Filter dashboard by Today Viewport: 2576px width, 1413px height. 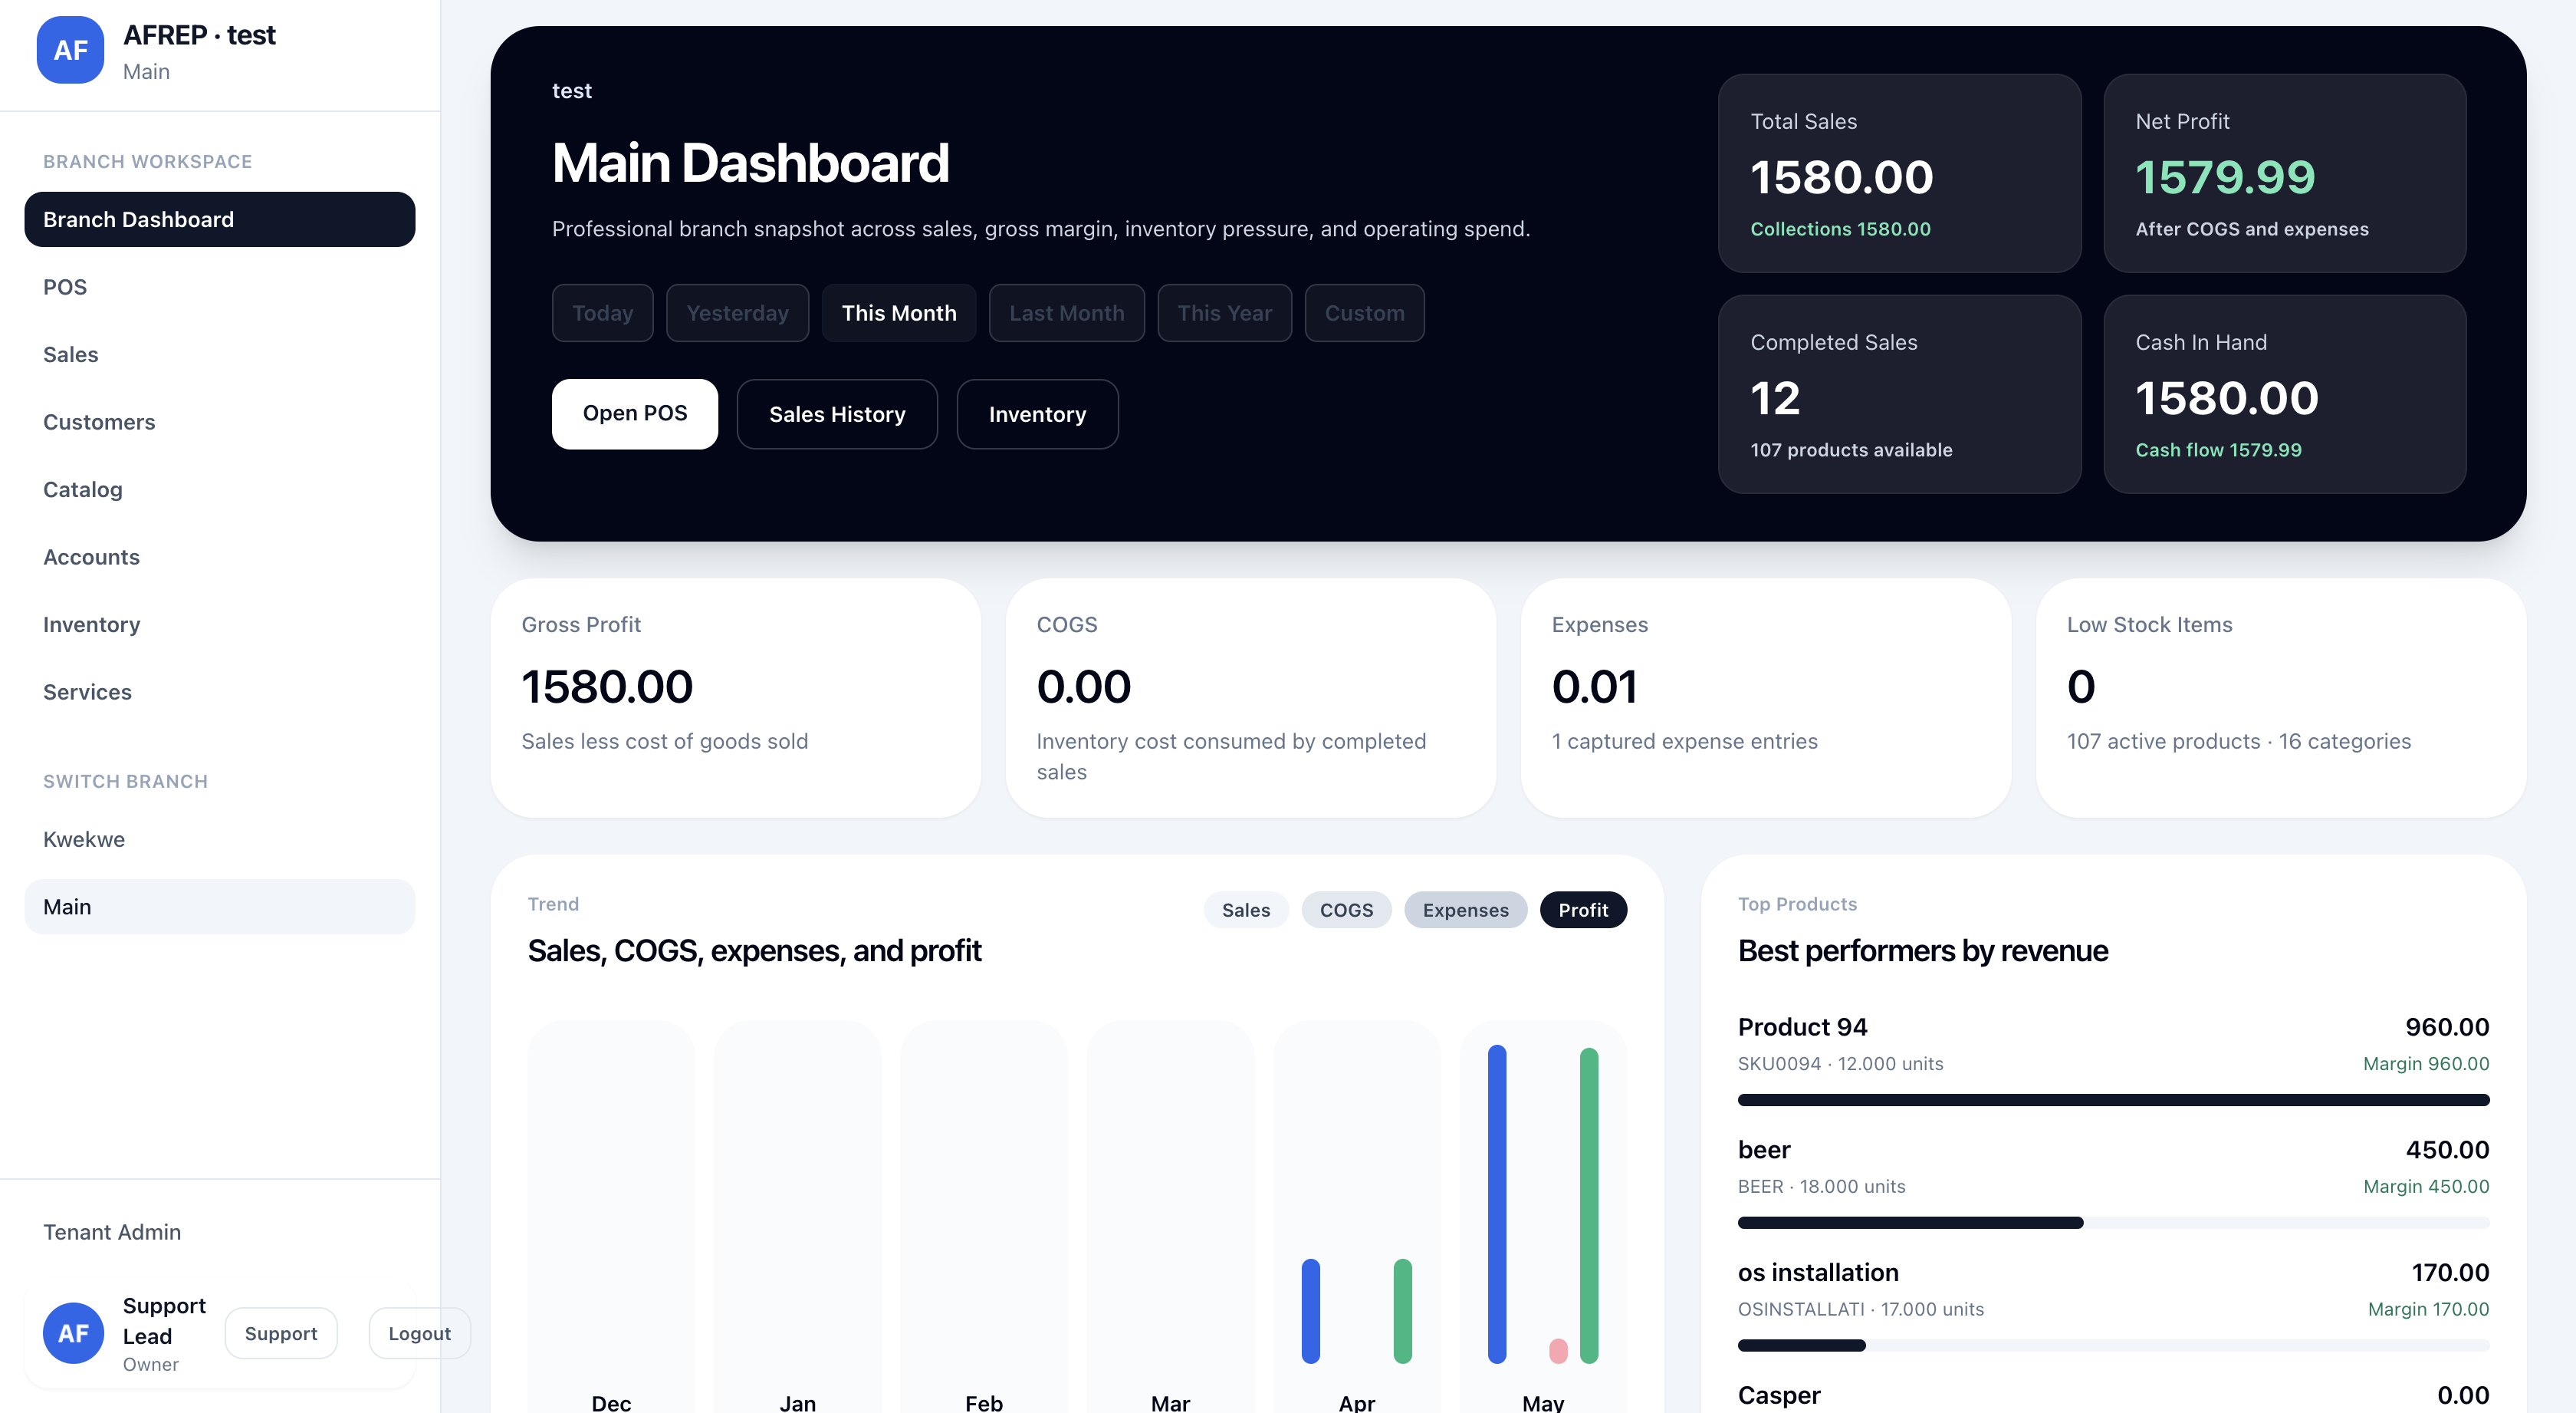coord(602,313)
